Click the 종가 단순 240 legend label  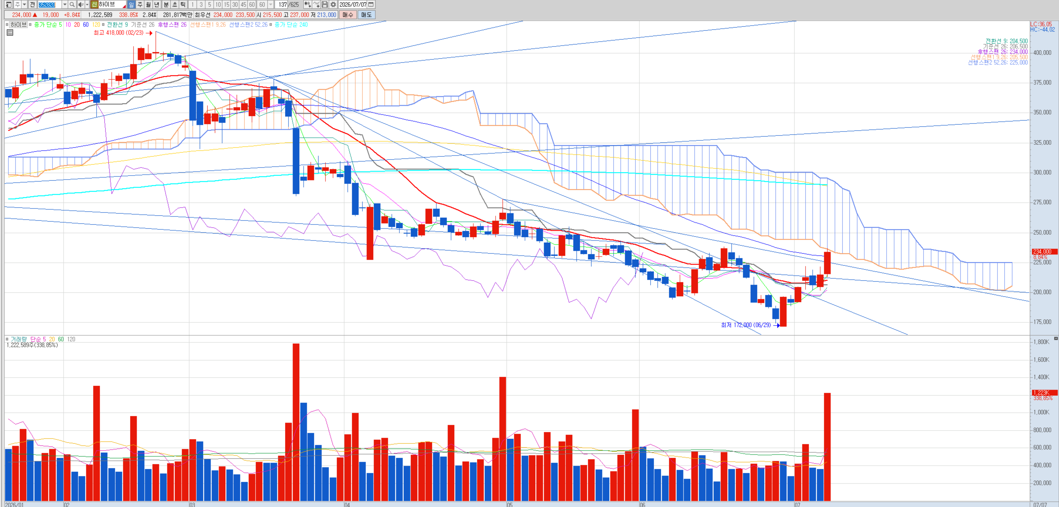(x=291, y=25)
